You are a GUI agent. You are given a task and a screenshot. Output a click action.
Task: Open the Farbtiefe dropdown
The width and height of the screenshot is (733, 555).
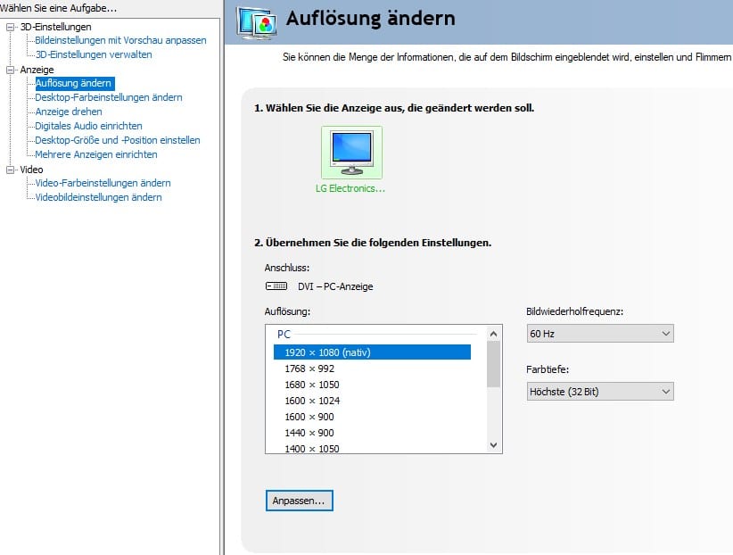pyautogui.click(x=600, y=392)
